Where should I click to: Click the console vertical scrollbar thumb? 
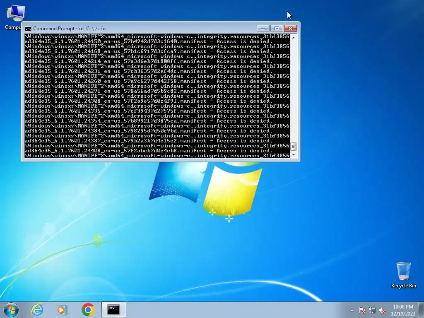[x=294, y=147]
